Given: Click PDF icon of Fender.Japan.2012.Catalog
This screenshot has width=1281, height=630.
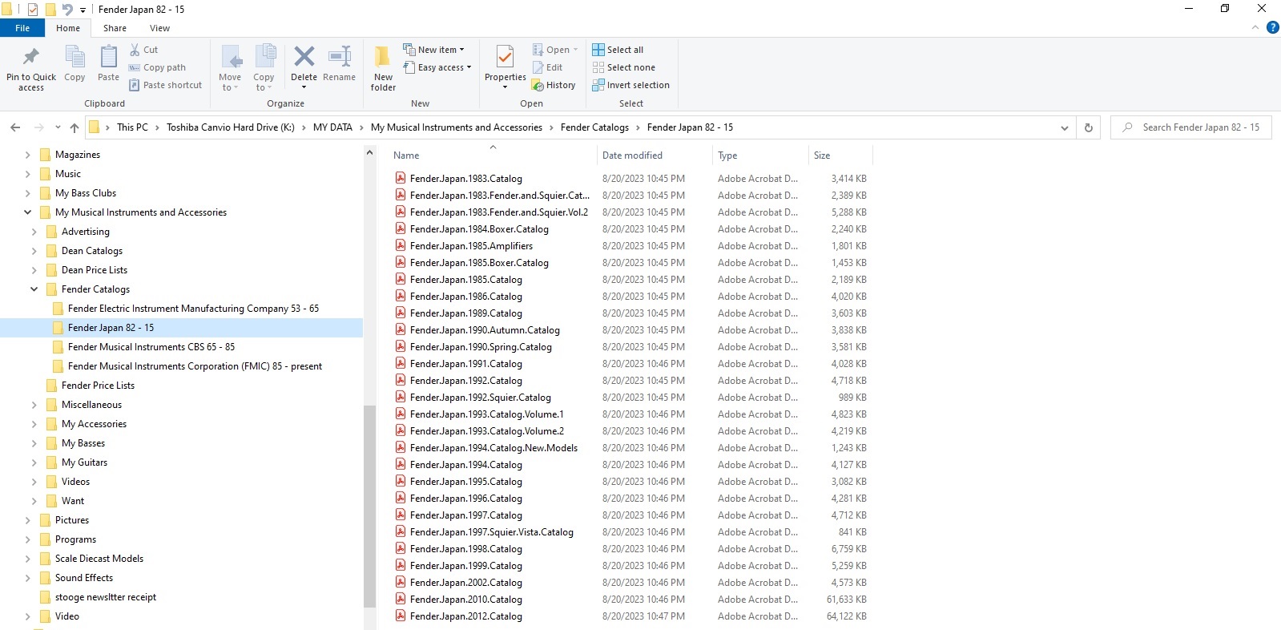Looking at the screenshot, I should 401,616.
